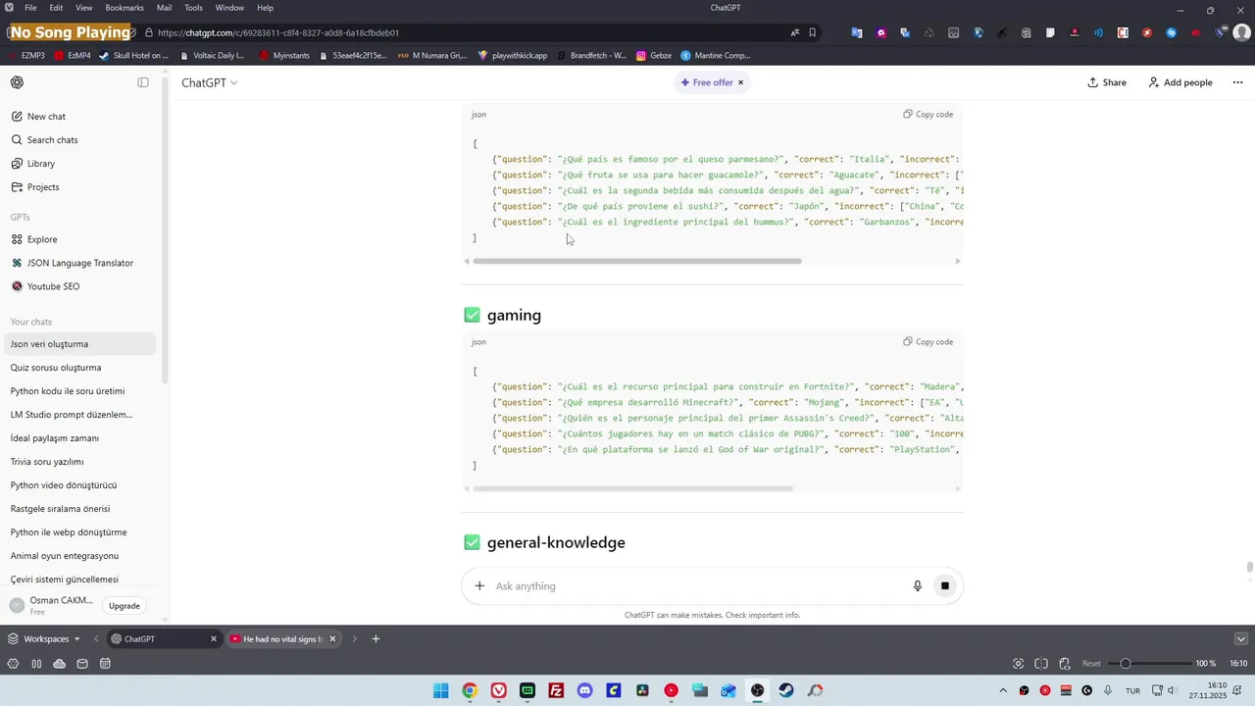Viewport: 1255px width, 706px height.
Task: Copy code of the gaming json block
Action: pyautogui.click(x=929, y=342)
